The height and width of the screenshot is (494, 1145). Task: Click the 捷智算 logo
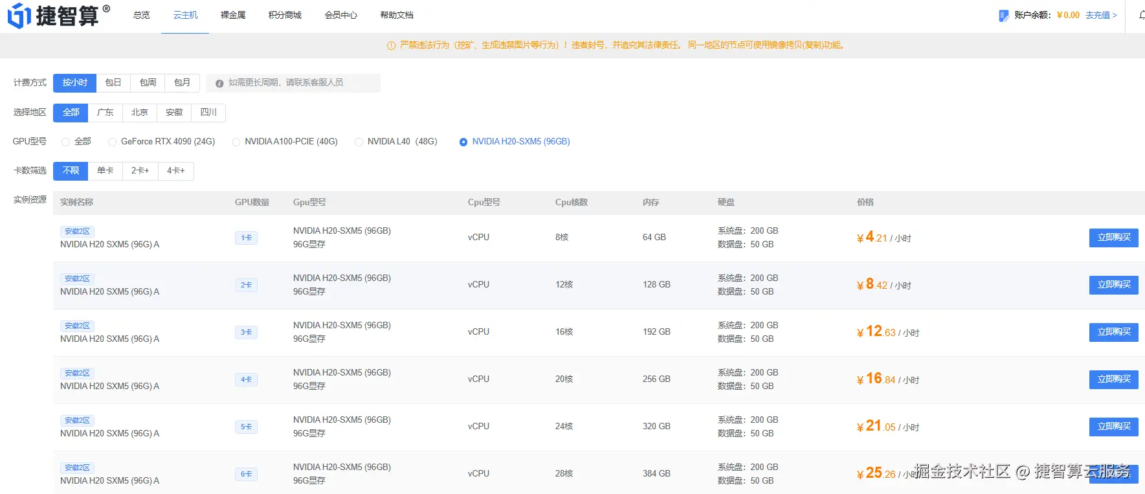(58, 16)
